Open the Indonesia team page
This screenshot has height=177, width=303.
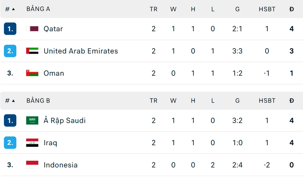[61, 165]
